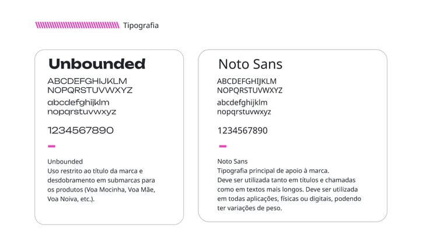Click the Tipografia heading text

[x=141, y=26]
